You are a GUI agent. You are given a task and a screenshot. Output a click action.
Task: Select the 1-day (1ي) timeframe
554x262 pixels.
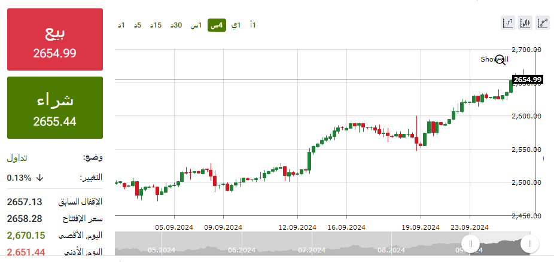tap(236, 25)
